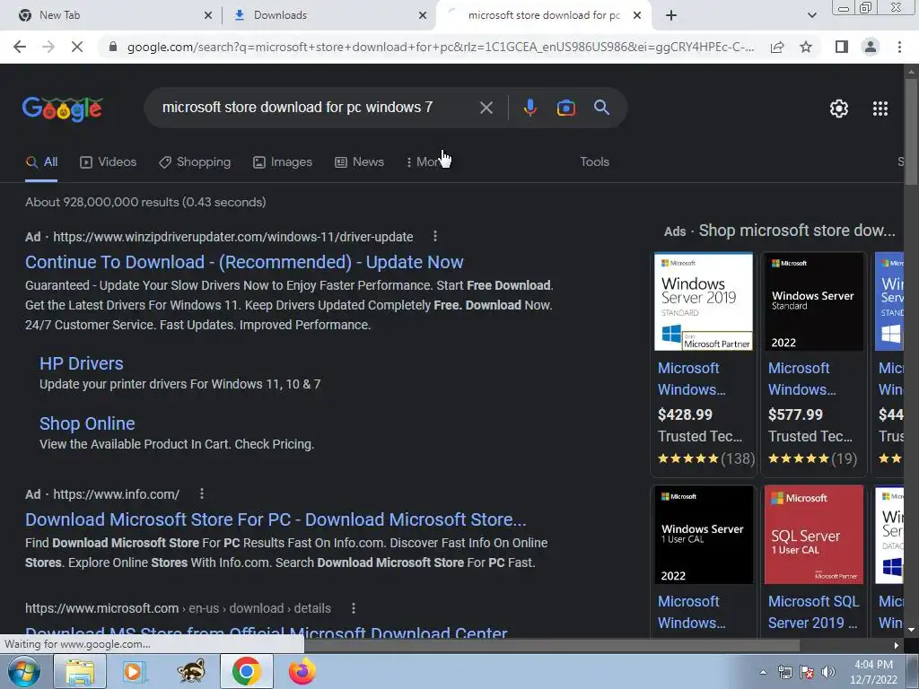Submit search with magnifier icon
919x689 pixels.
(601, 108)
